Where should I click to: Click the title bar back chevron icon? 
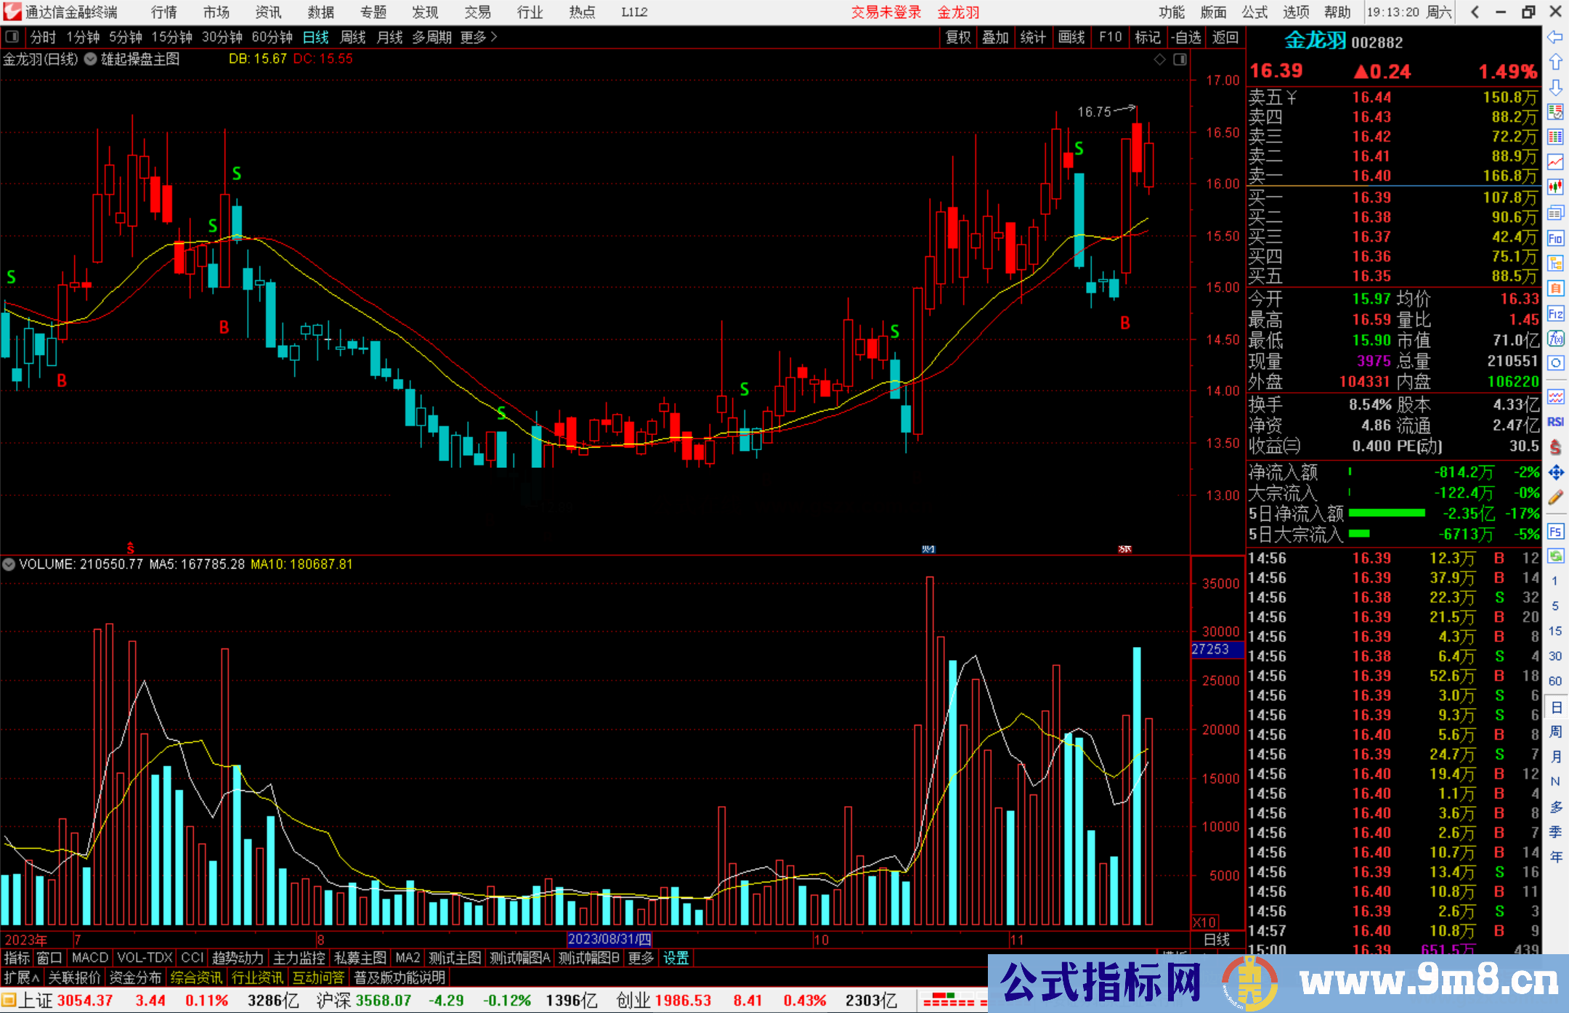[1475, 12]
